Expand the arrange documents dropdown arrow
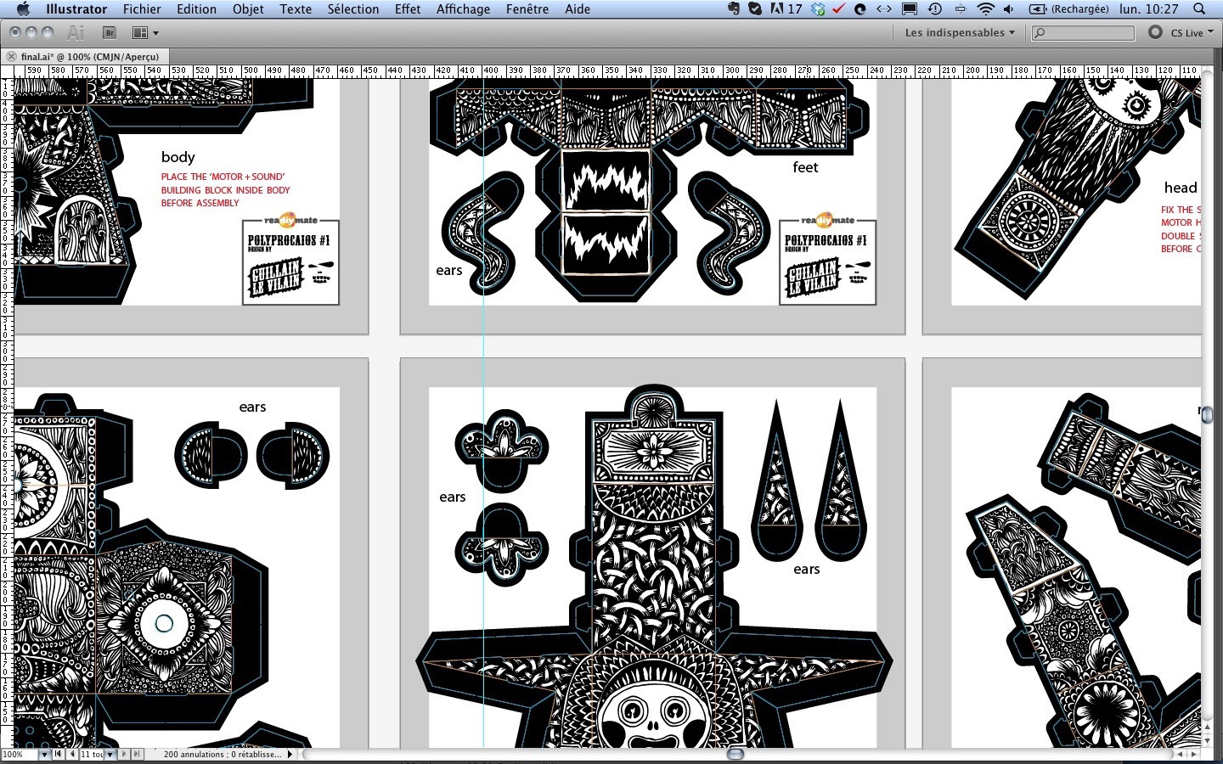Image resolution: width=1223 pixels, height=764 pixels. (155, 33)
